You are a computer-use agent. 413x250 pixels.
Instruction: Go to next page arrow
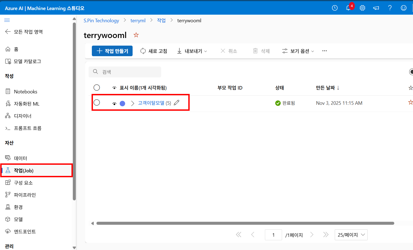312,235
